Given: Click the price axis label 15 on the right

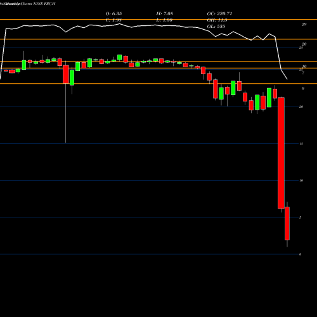Looking at the screenshot, I should pyautogui.click(x=301, y=144).
